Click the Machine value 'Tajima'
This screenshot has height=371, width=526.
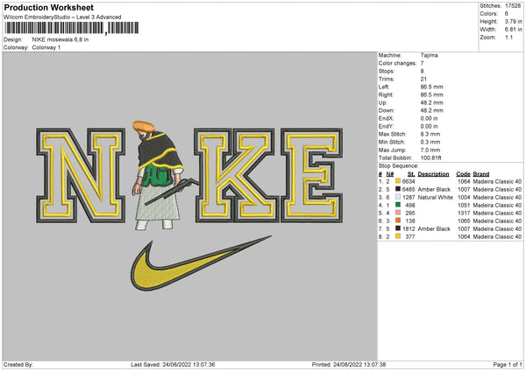pyautogui.click(x=429, y=55)
